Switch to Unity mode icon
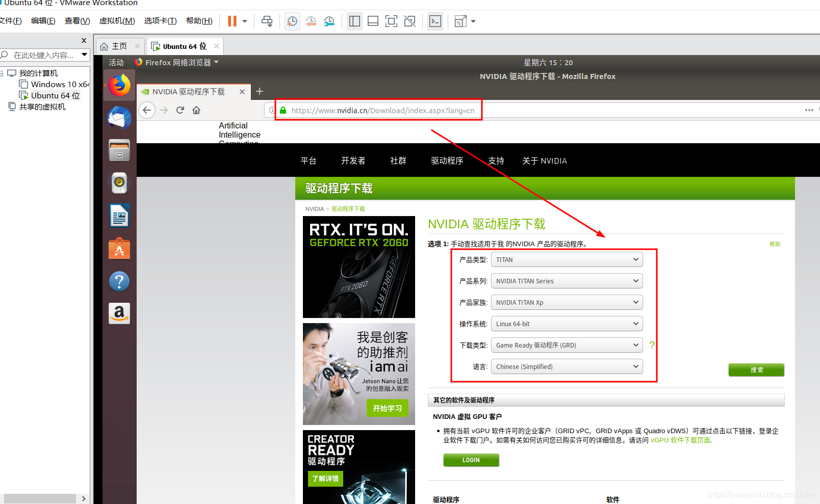Viewport: 820px width, 504px height. 409,21
